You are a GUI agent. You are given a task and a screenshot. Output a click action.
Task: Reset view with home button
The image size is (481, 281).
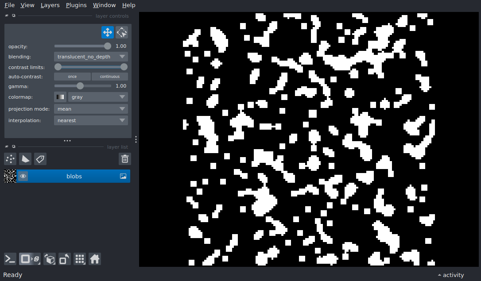tap(95, 259)
